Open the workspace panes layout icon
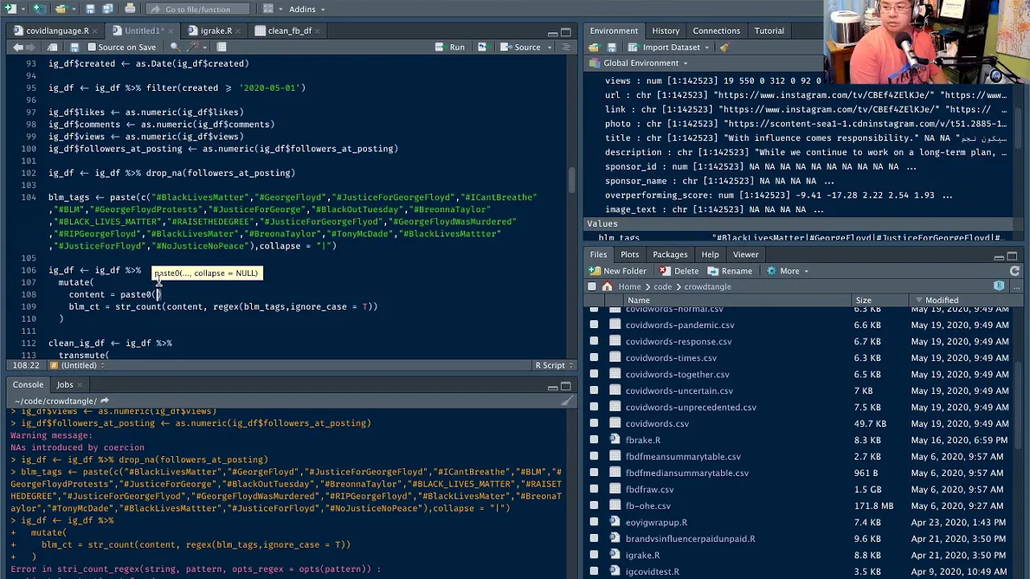 point(269,9)
